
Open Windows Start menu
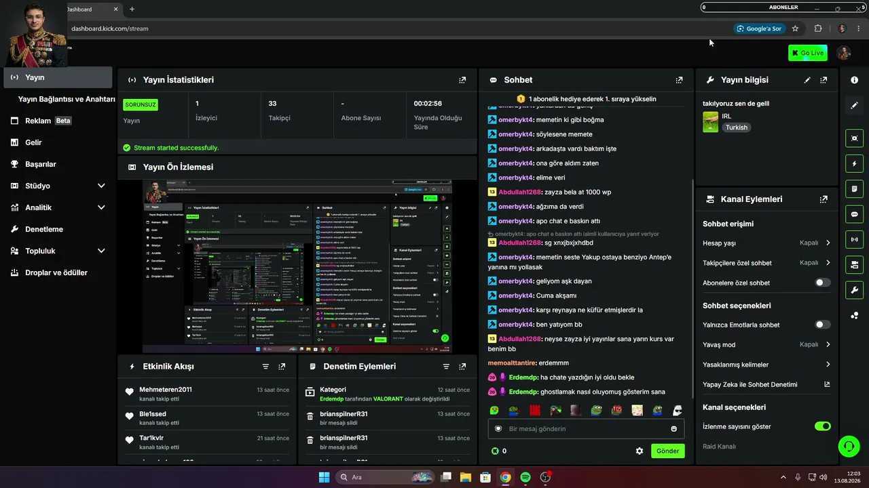324,477
